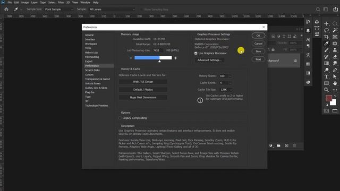Select the Lasso tool
Image resolution: width=340 pixels, height=191 pixels.
(326, 30)
